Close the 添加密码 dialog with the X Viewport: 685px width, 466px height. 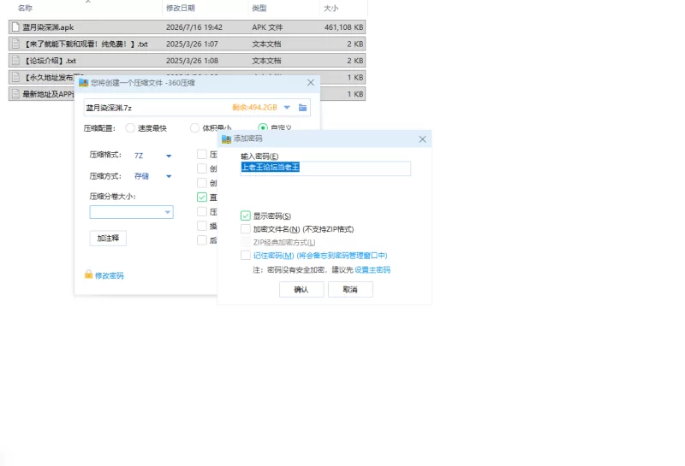click(x=422, y=139)
